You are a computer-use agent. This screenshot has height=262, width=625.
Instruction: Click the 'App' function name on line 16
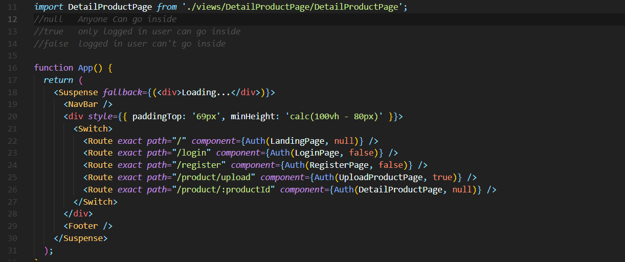click(x=85, y=68)
